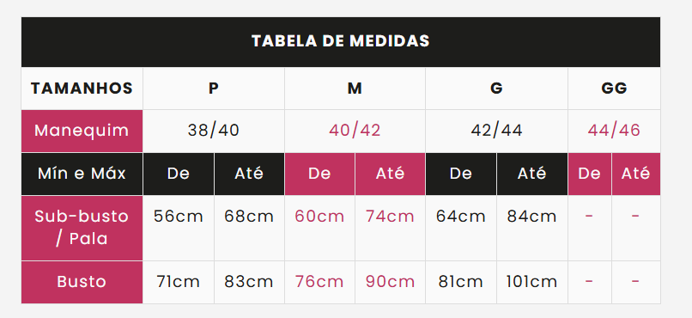Viewport: 692px width, 318px height.
Task: Click size P column header
Action: (214, 89)
